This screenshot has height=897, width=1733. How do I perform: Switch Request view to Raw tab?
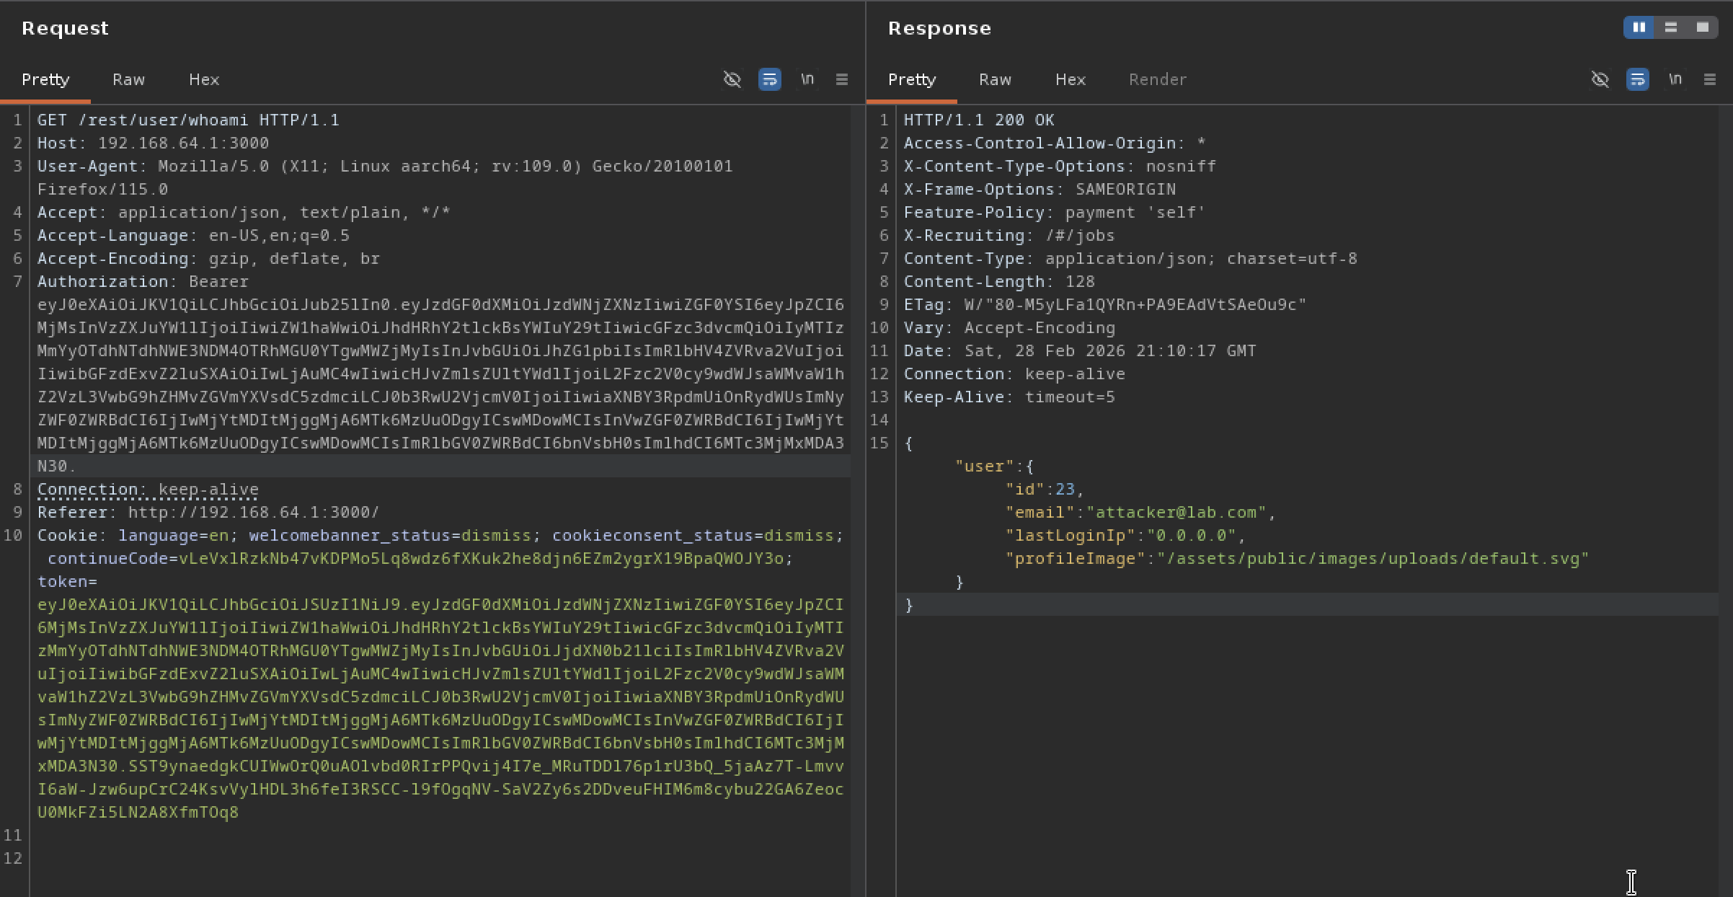(x=128, y=79)
